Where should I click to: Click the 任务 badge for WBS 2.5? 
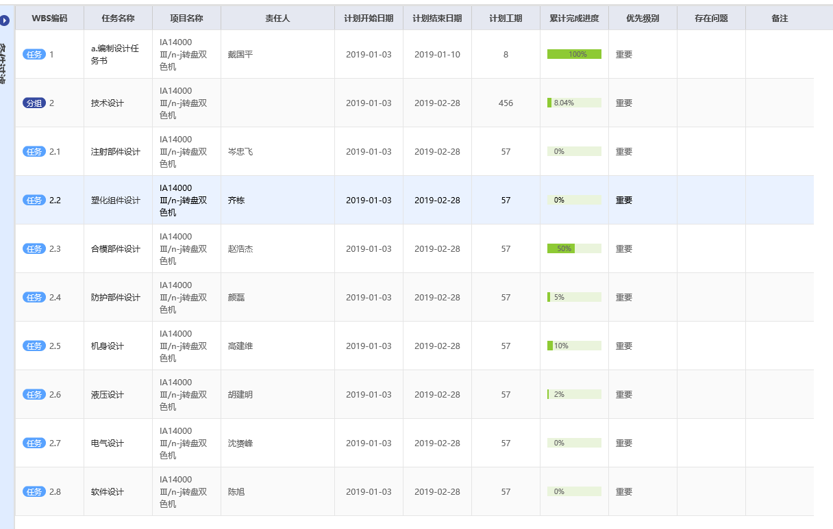pos(34,346)
